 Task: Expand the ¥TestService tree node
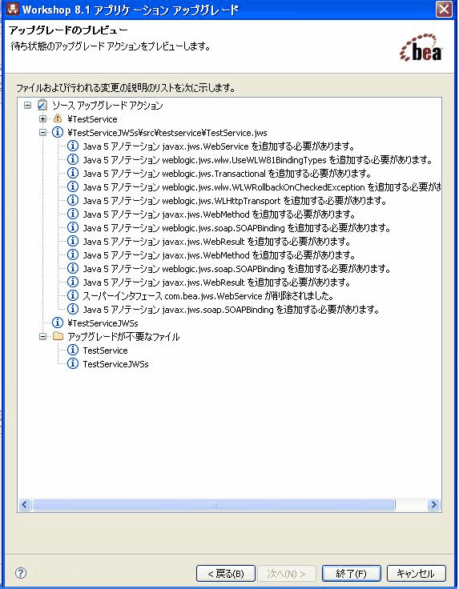coord(42,119)
